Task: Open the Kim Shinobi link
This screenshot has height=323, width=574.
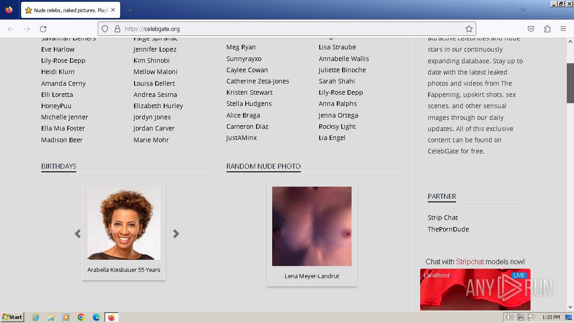Action: tap(151, 61)
